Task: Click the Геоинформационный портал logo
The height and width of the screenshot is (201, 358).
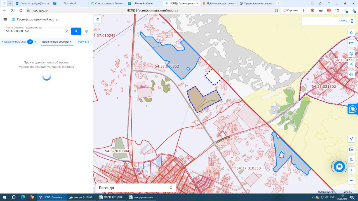Action: click(x=35, y=19)
